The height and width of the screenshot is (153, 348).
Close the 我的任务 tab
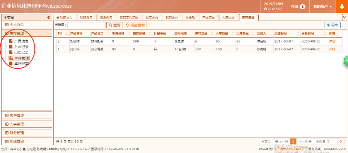(x=95, y=16)
